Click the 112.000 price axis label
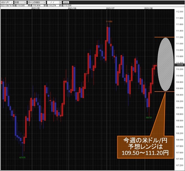 [x=179, y=12]
